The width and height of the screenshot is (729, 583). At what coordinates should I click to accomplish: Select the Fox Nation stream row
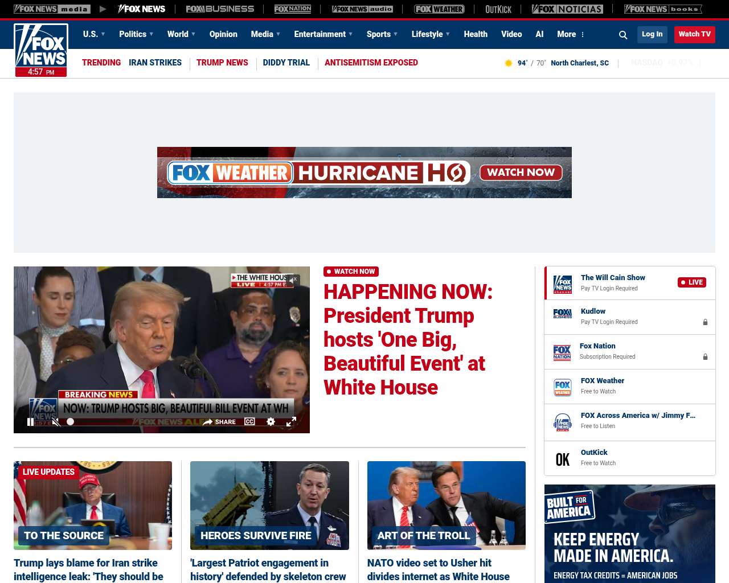[630, 352]
